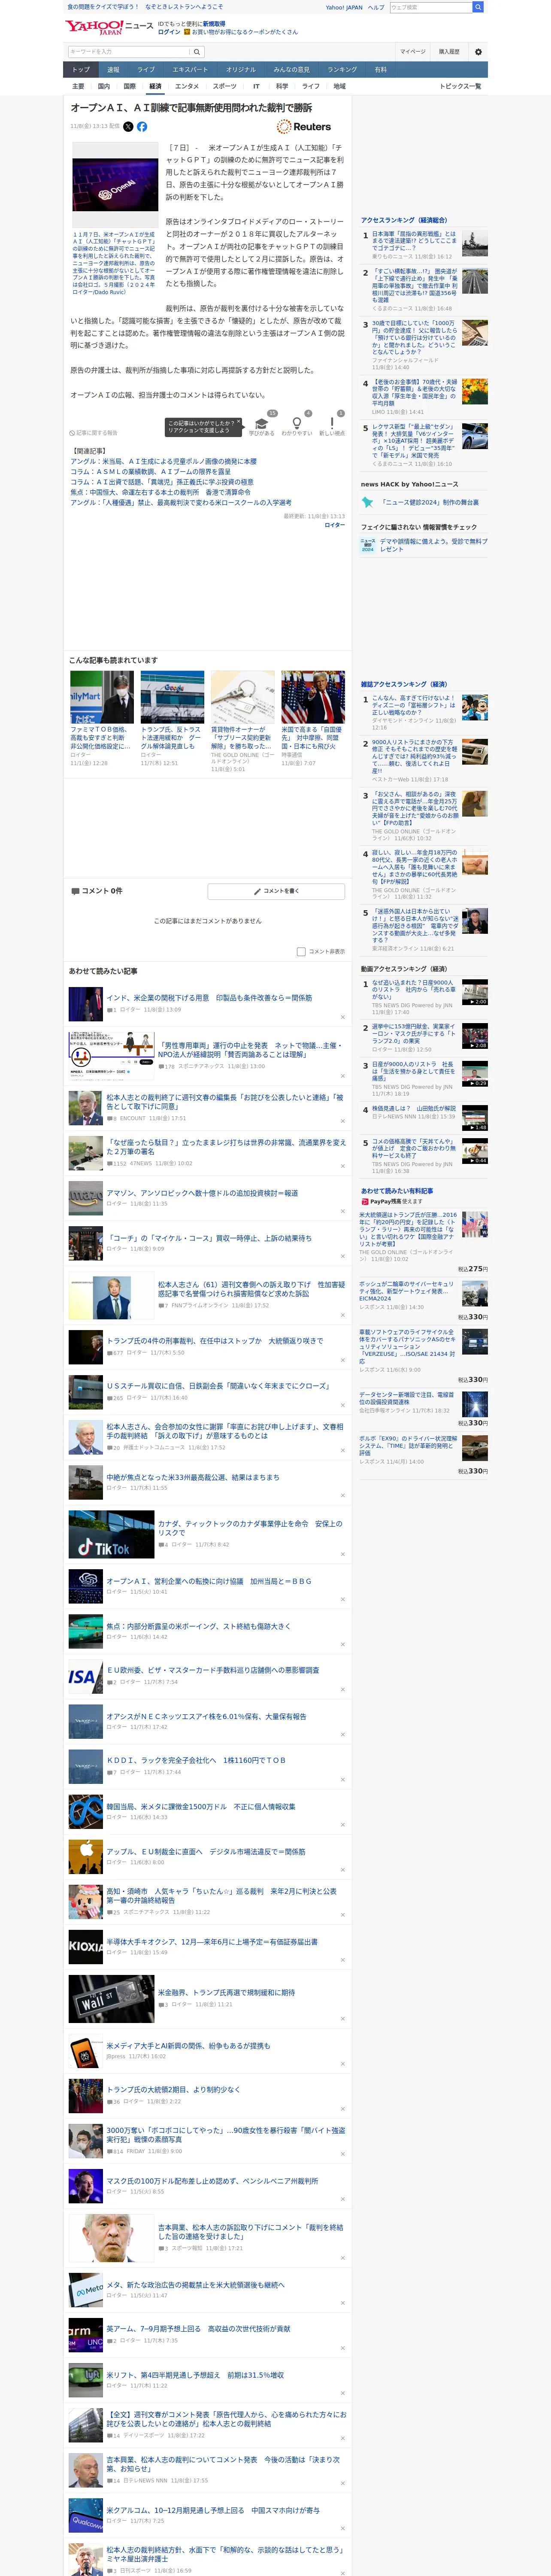Dismiss the インド、米企業の関税 recommendation with x
This screenshot has width=551, height=2576.
(x=342, y=1018)
